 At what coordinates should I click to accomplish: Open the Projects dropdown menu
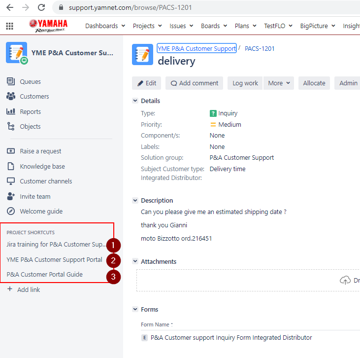tap(147, 26)
